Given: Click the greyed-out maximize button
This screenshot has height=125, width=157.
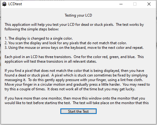Looking at the screenshot, I should tap(135, 4).
